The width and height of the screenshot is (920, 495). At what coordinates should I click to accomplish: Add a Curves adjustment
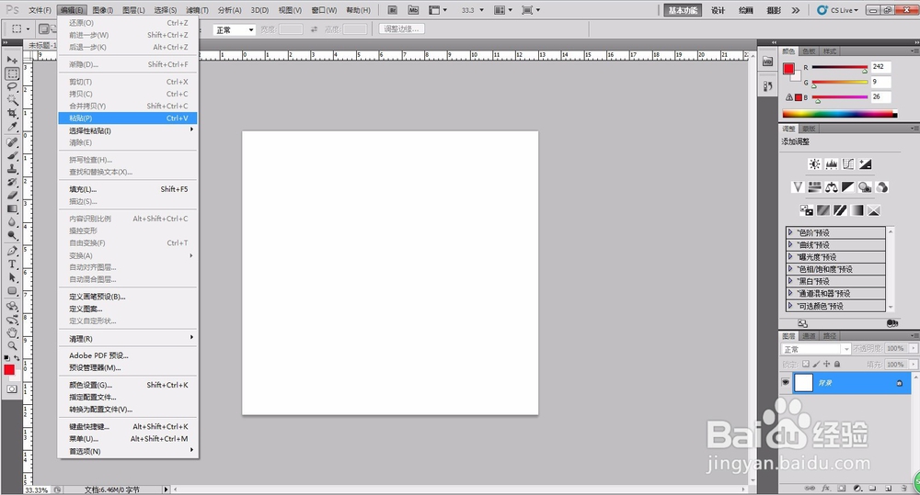[x=848, y=164]
